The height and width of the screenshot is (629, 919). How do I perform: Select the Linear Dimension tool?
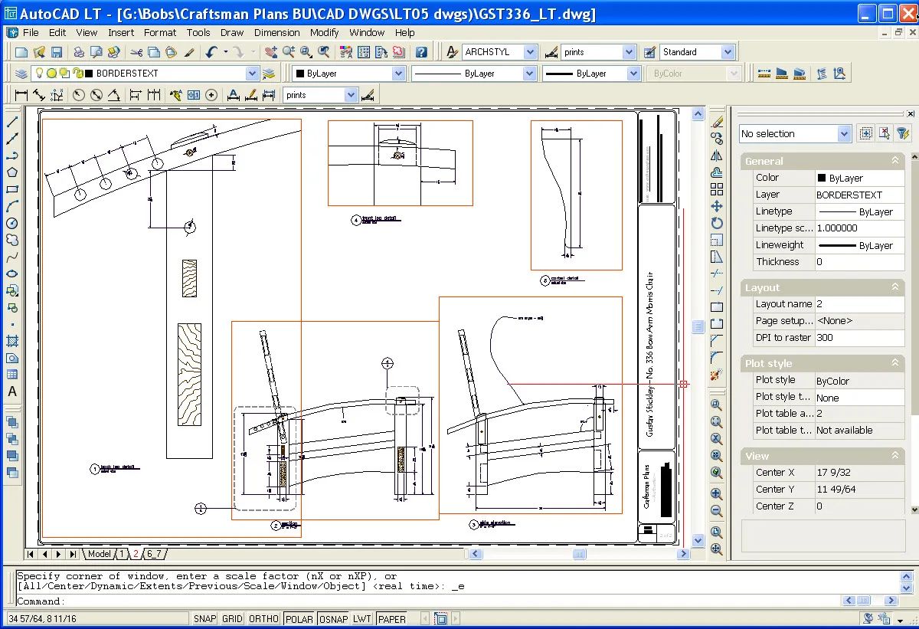(21, 94)
